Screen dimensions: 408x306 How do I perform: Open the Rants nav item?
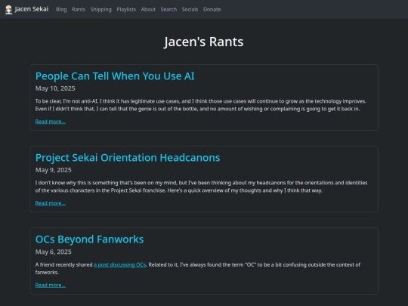click(79, 9)
